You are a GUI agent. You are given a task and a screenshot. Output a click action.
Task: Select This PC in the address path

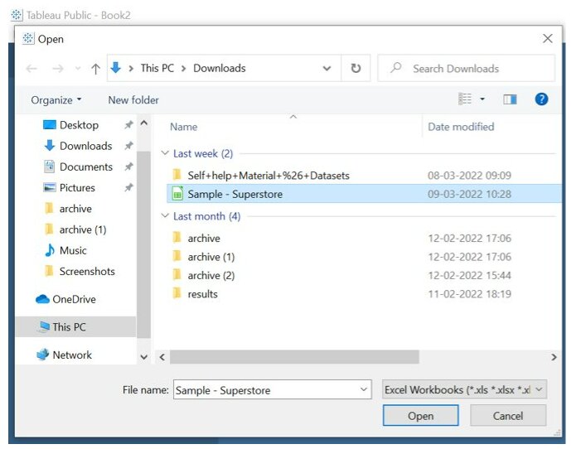pos(157,68)
